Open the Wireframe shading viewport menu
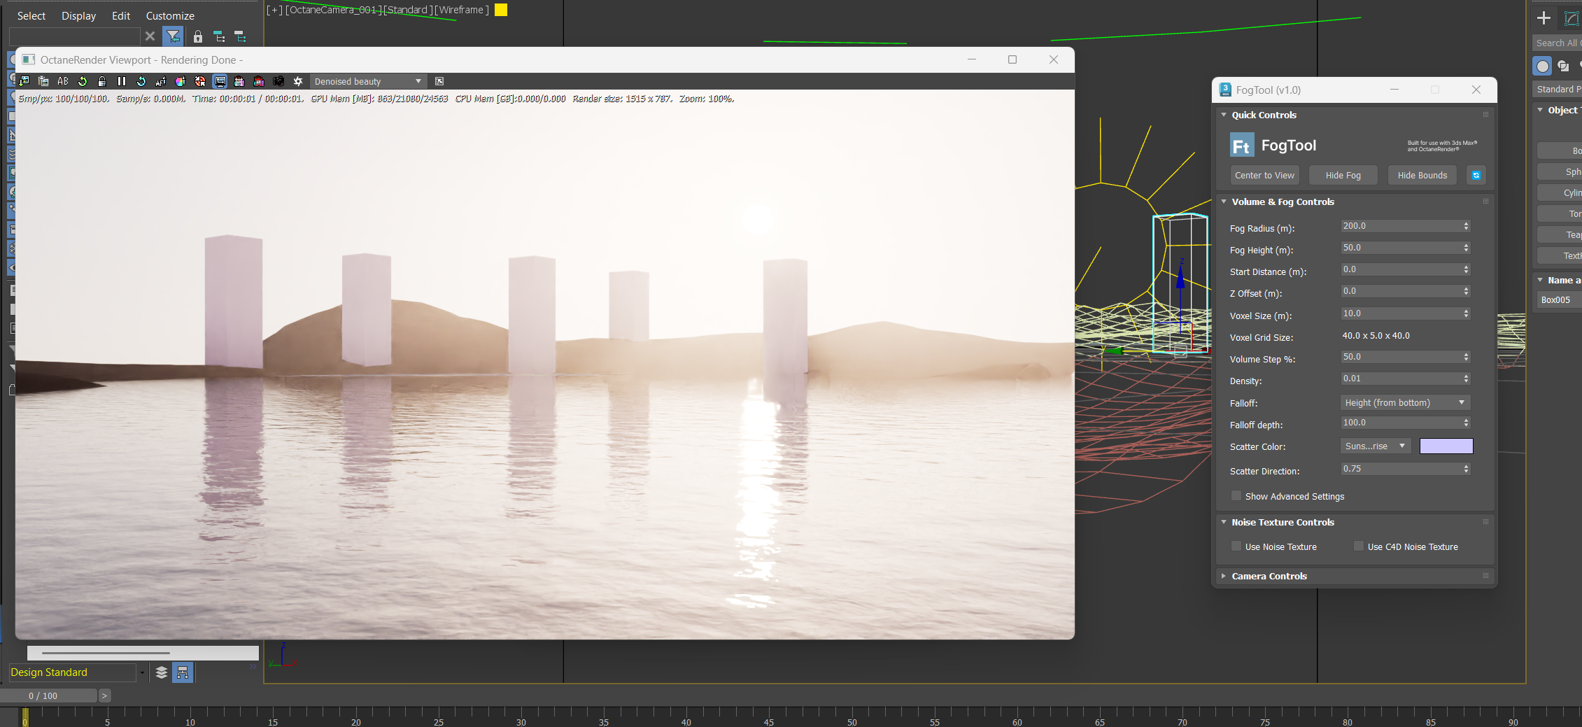 click(461, 10)
